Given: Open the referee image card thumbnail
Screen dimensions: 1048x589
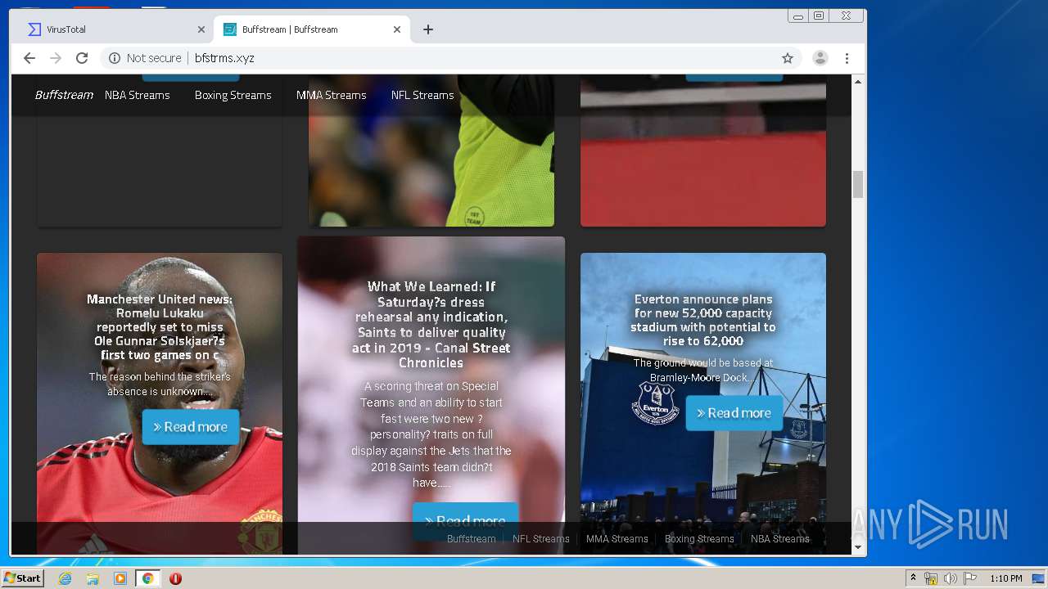Looking at the screenshot, I should 431,151.
